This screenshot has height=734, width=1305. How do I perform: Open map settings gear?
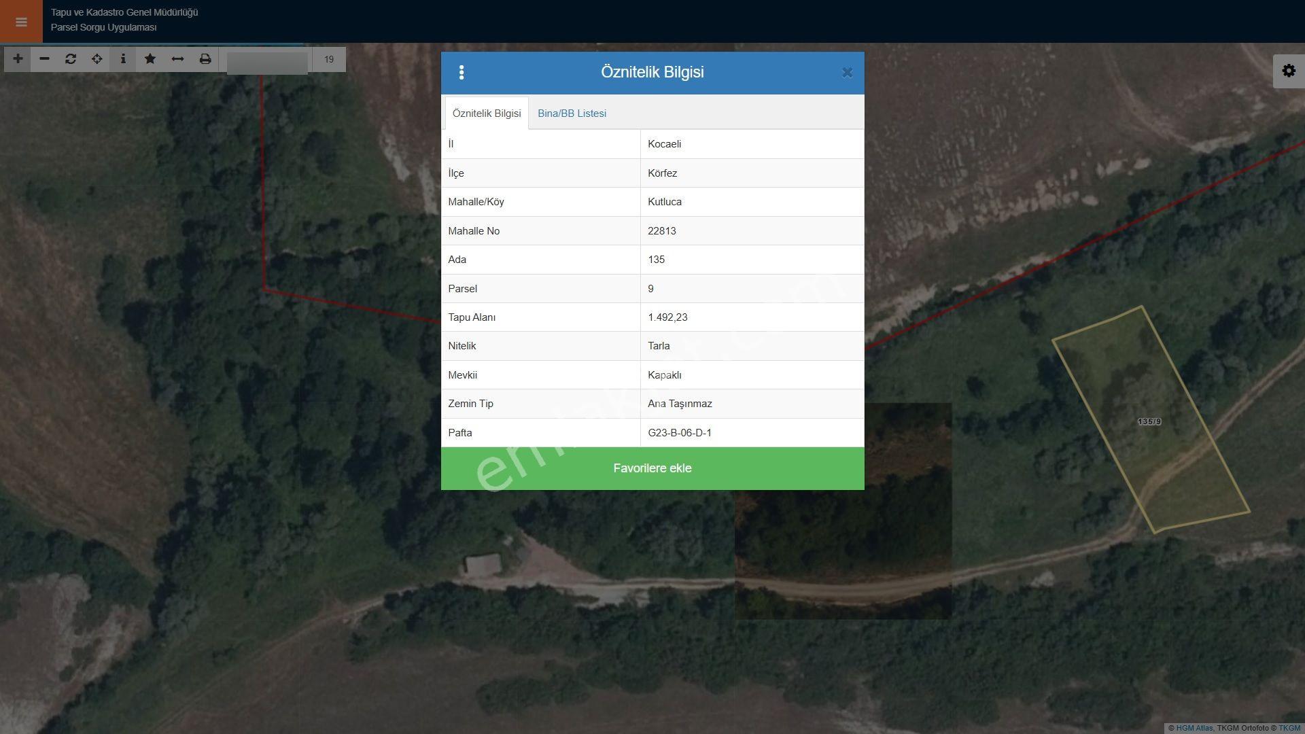coord(1289,71)
